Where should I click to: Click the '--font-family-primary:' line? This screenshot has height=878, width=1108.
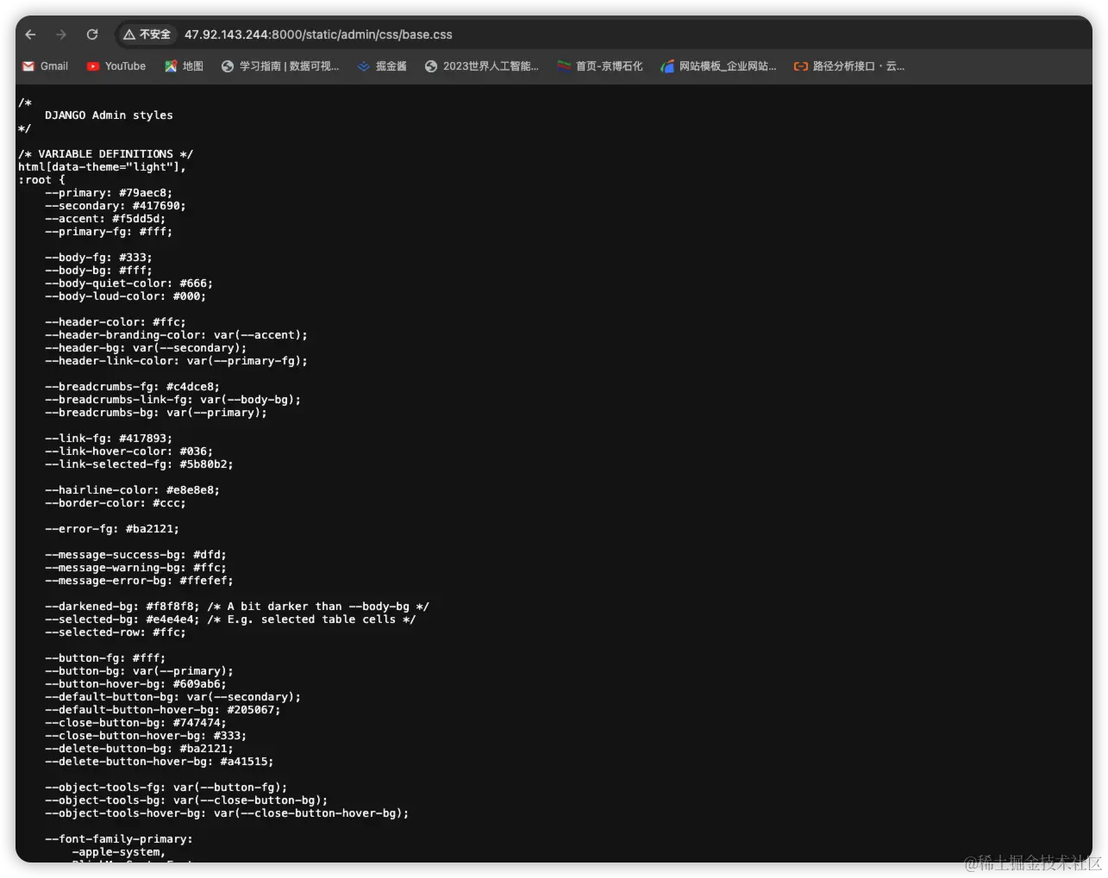tap(119, 839)
